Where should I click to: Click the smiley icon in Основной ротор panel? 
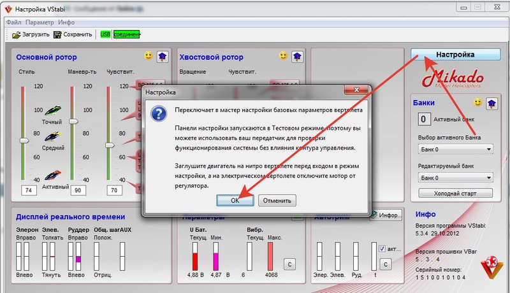coord(148,56)
